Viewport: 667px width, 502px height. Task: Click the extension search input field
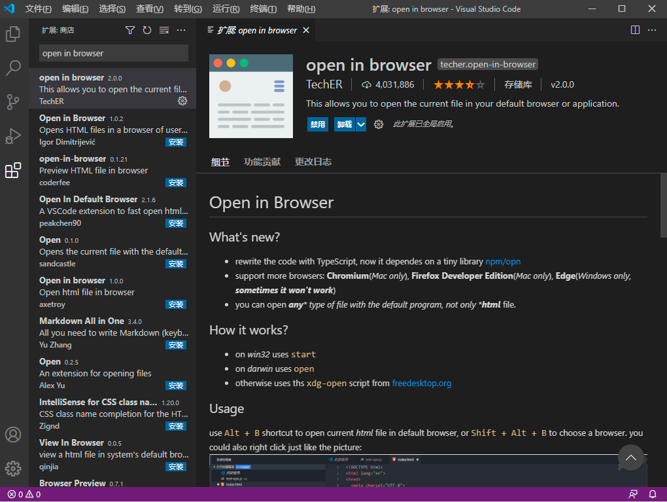114,53
